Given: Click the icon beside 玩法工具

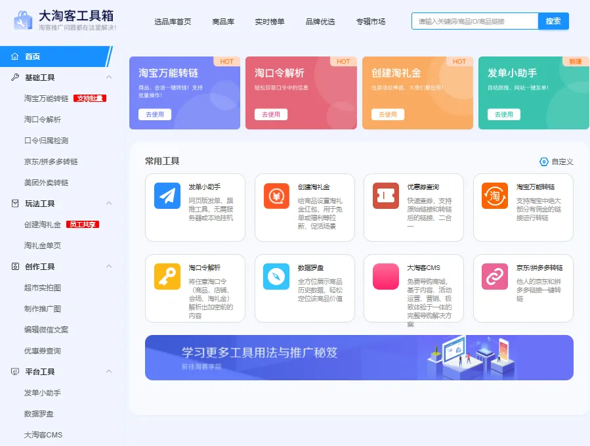Looking at the screenshot, I should click(15, 204).
